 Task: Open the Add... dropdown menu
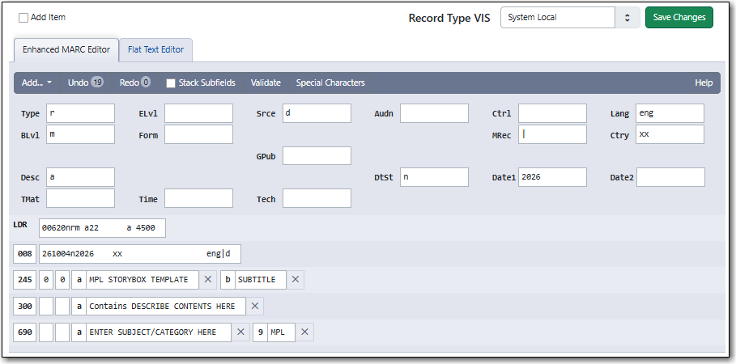37,83
